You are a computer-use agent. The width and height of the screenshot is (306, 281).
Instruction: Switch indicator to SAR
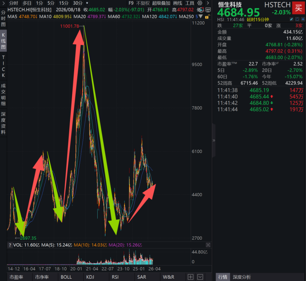[142, 277]
